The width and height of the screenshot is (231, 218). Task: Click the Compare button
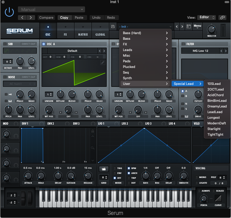[46, 17]
